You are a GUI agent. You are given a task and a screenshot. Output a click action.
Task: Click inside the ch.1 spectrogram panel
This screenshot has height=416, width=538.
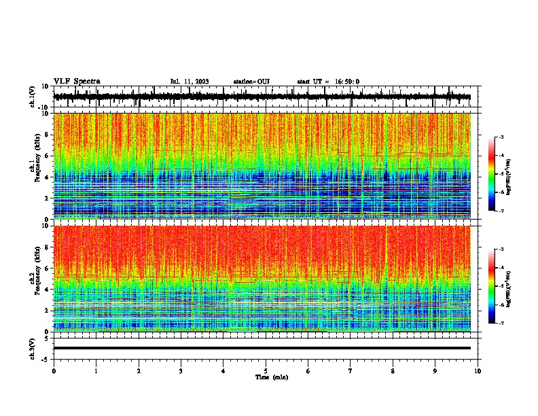[x=262, y=166]
